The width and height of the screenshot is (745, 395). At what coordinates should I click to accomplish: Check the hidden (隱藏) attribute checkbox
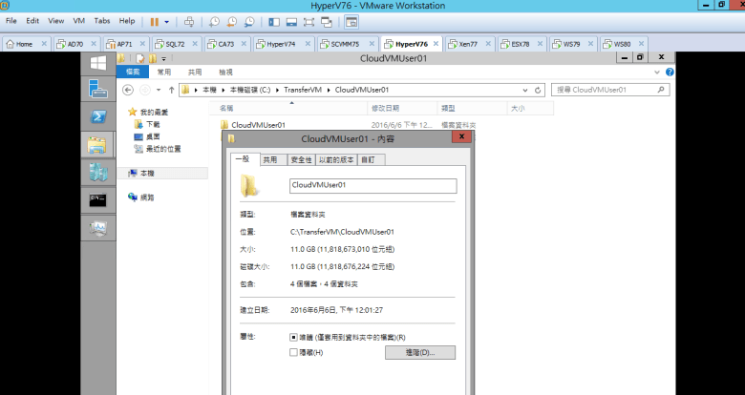click(x=293, y=352)
